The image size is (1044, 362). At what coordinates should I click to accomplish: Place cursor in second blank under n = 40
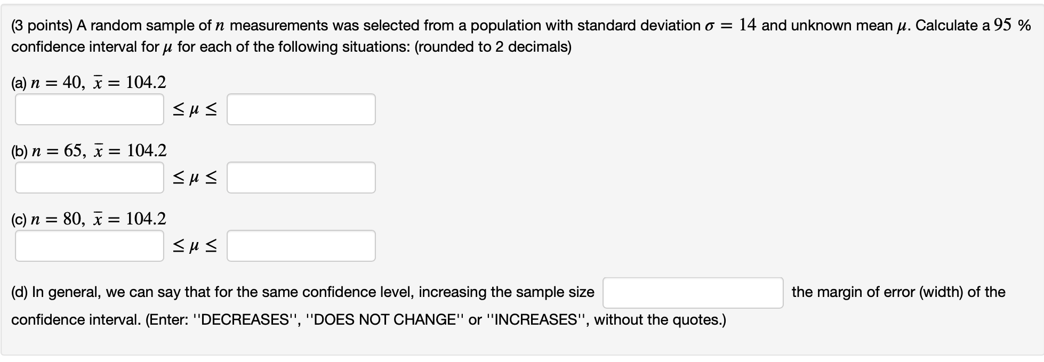(301, 109)
